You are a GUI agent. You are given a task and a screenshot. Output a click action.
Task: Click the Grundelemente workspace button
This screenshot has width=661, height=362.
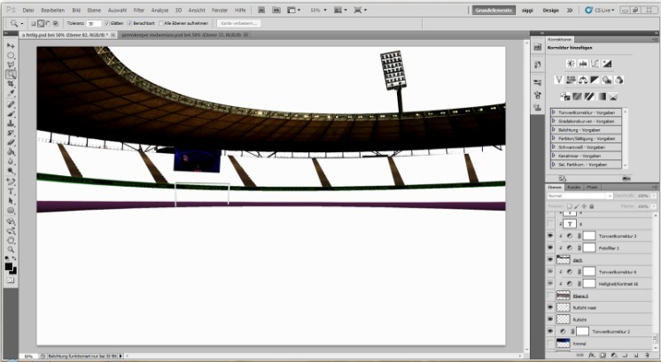494,9
